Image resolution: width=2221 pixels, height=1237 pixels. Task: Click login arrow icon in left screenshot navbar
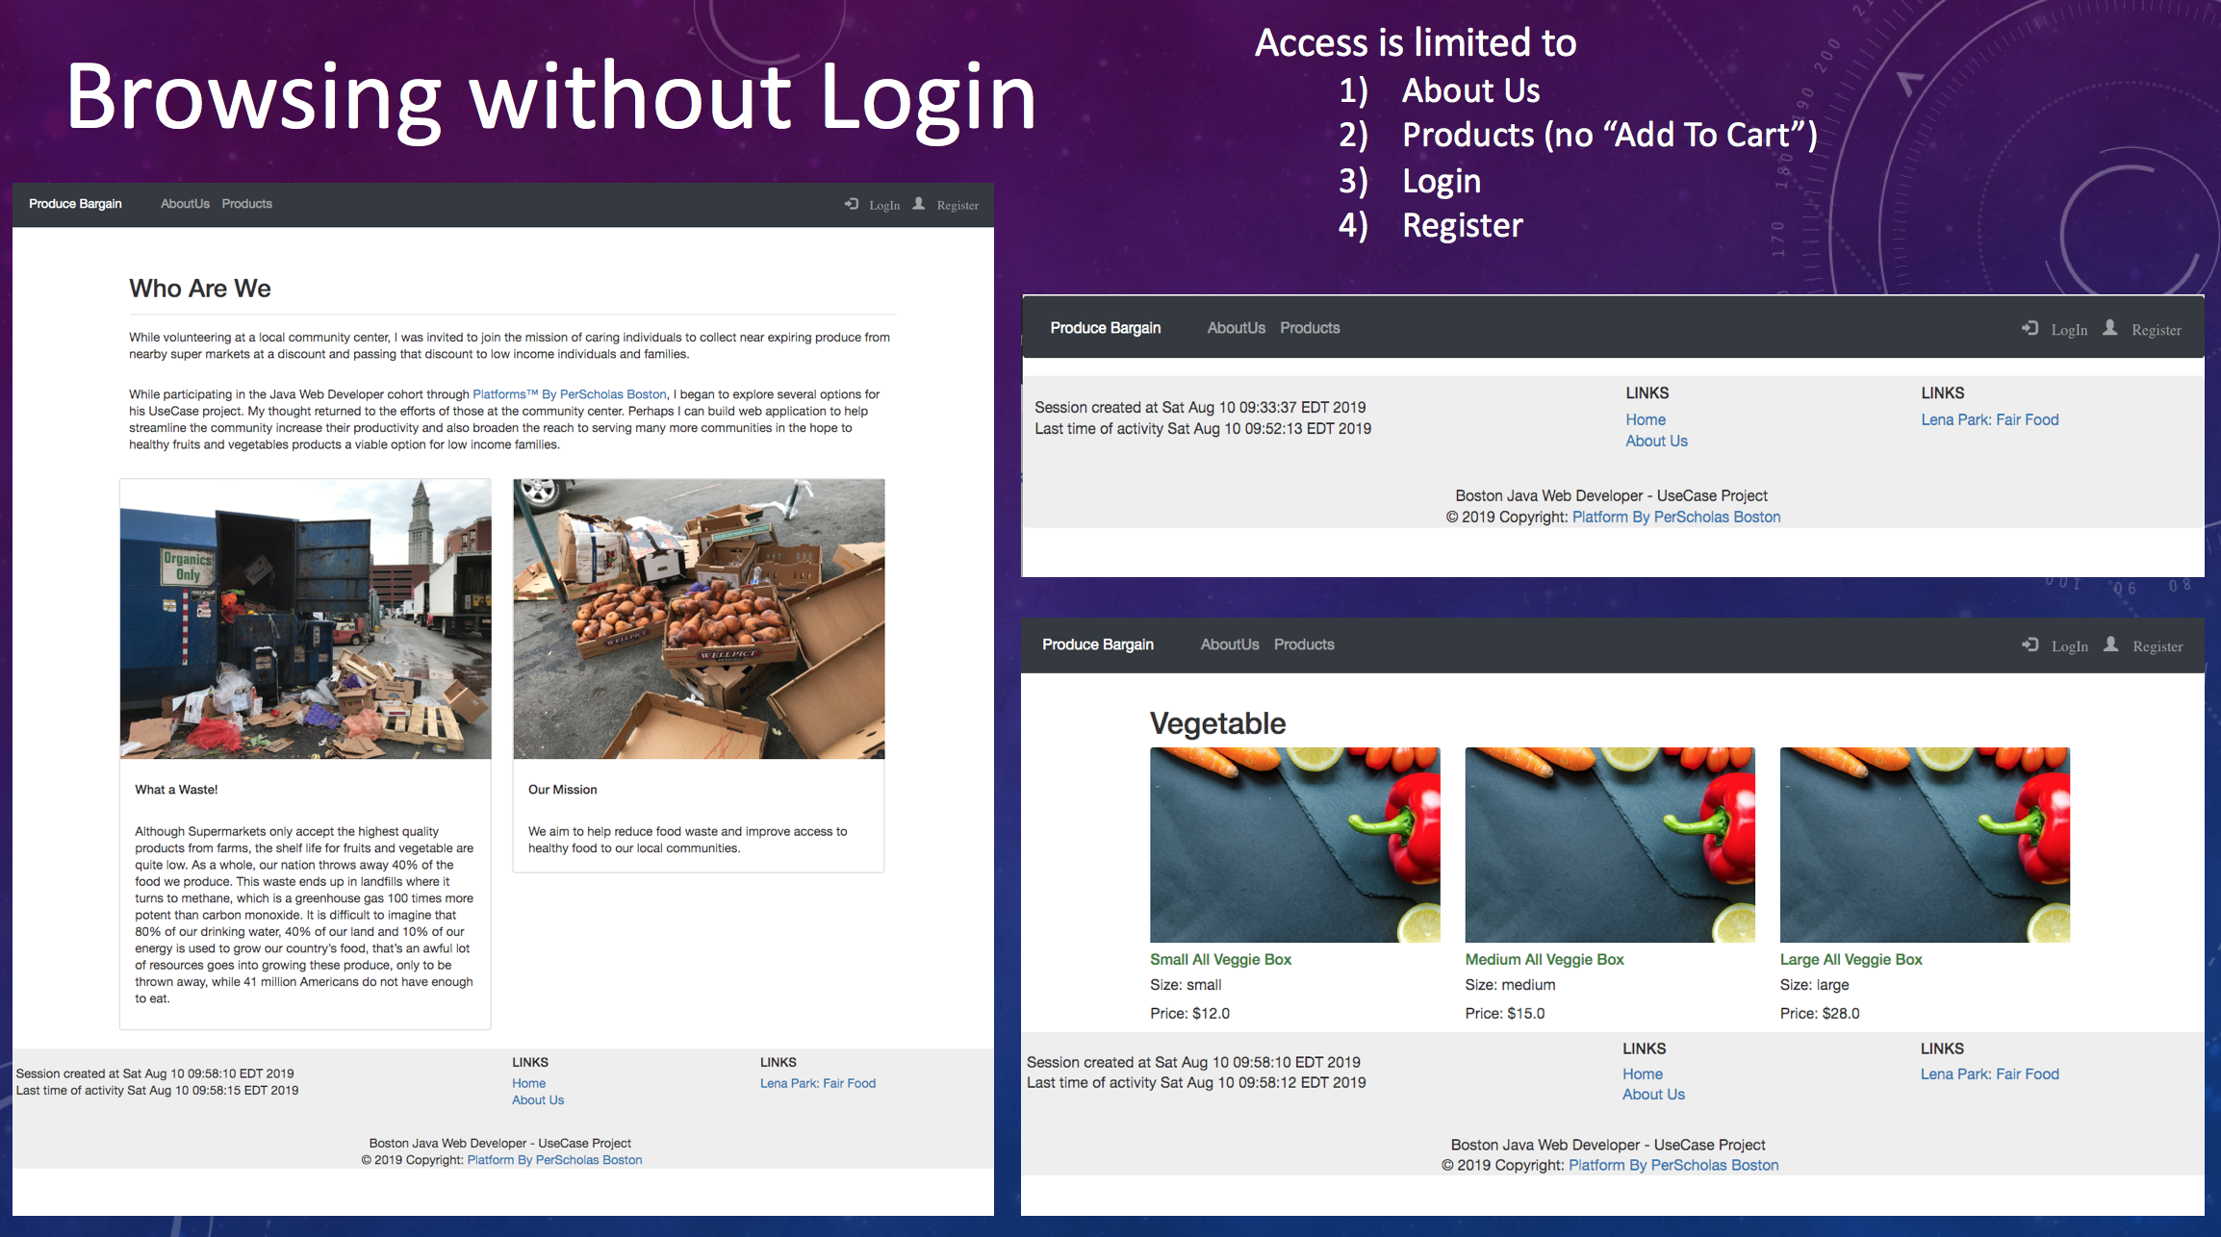[x=852, y=204]
